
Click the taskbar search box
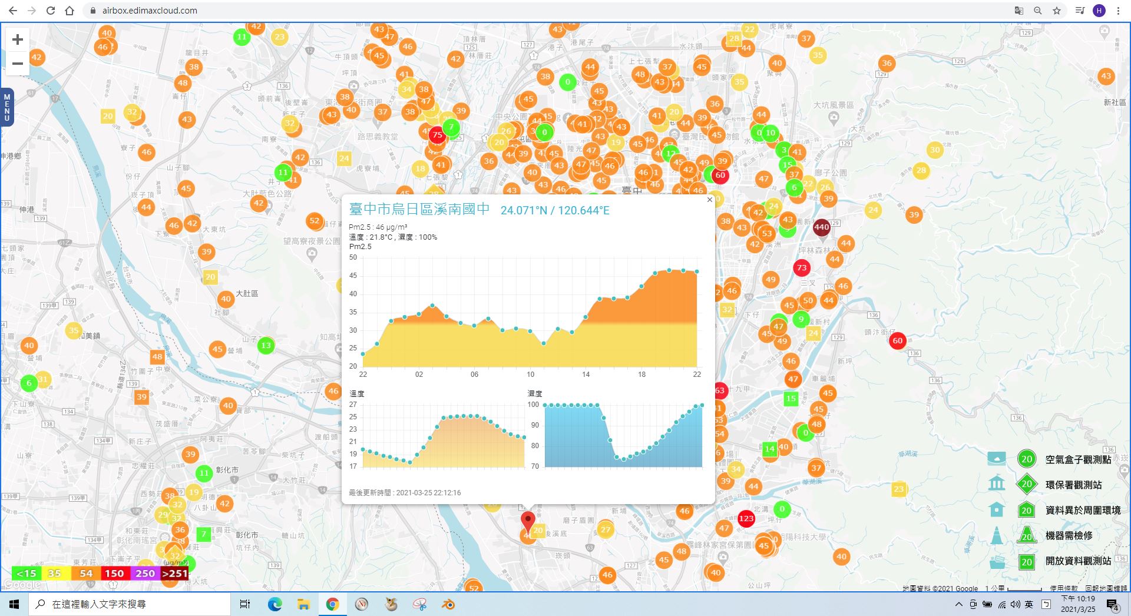tap(130, 604)
